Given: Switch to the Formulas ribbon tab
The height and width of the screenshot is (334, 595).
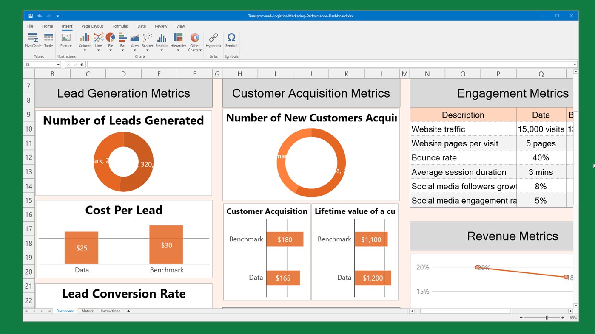Looking at the screenshot, I should click(120, 26).
